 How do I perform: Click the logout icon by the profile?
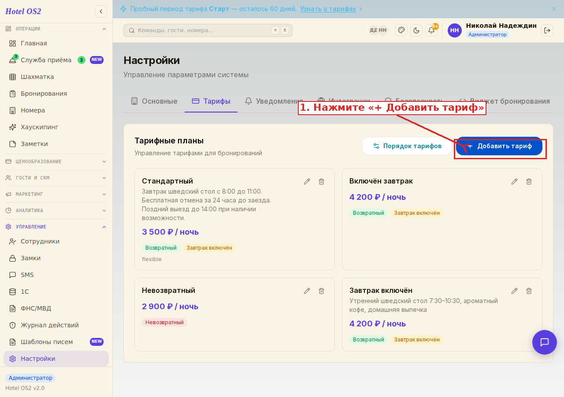(547, 30)
